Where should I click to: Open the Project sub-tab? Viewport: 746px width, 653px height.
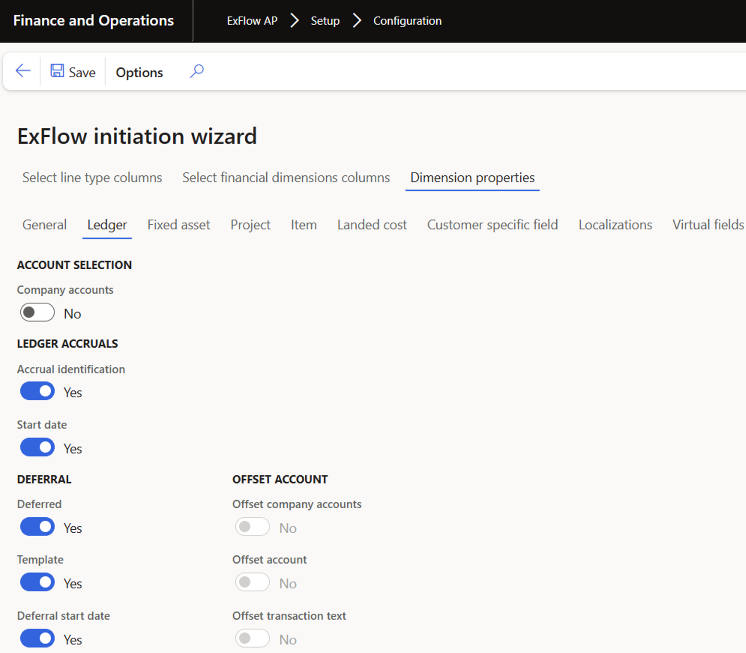[251, 225]
